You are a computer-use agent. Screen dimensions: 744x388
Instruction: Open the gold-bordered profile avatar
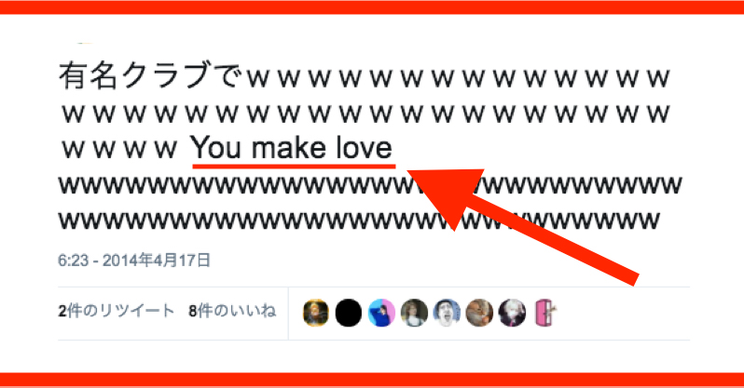click(315, 313)
